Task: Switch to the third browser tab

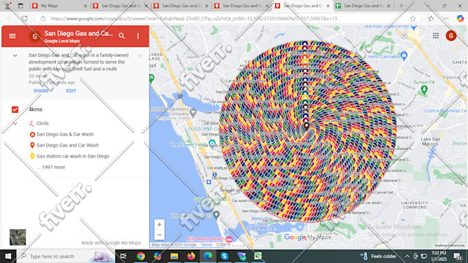Action: click(181, 6)
